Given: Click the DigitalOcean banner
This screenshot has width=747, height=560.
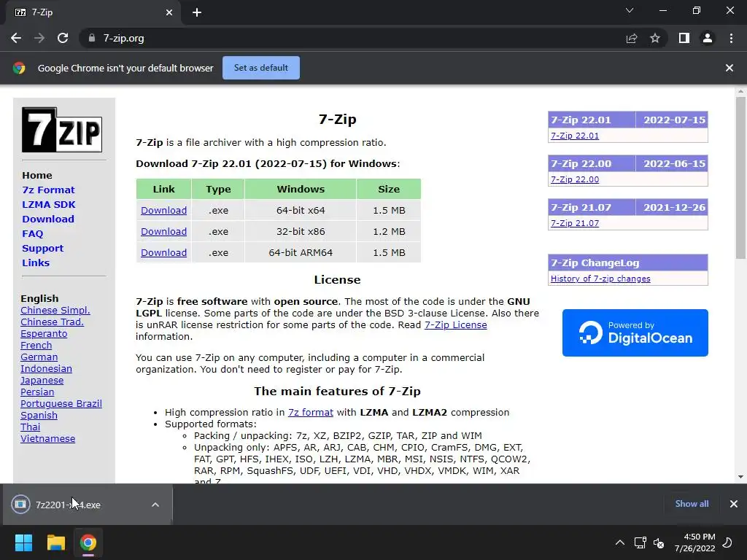Looking at the screenshot, I should 635,332.
